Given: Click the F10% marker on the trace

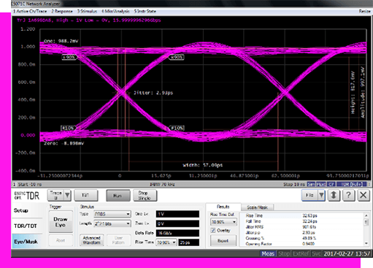Looking at the screenshot, I should [177, 128].
